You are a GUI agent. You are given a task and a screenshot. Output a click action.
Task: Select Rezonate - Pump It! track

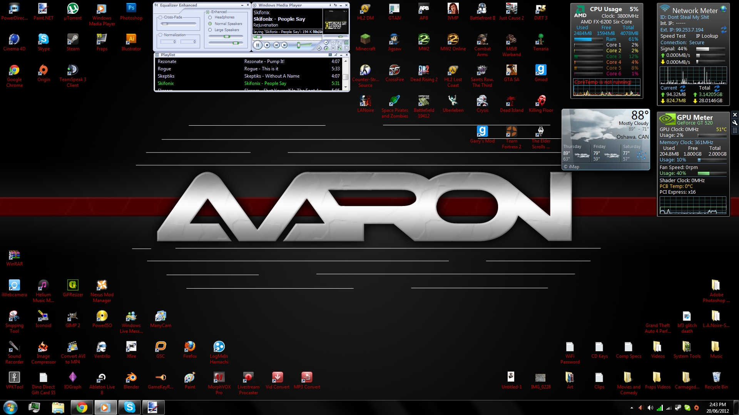264,61
